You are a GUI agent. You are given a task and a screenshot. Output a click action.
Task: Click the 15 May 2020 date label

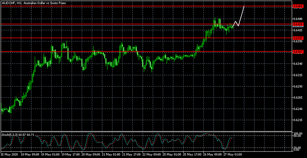[10, 154]
